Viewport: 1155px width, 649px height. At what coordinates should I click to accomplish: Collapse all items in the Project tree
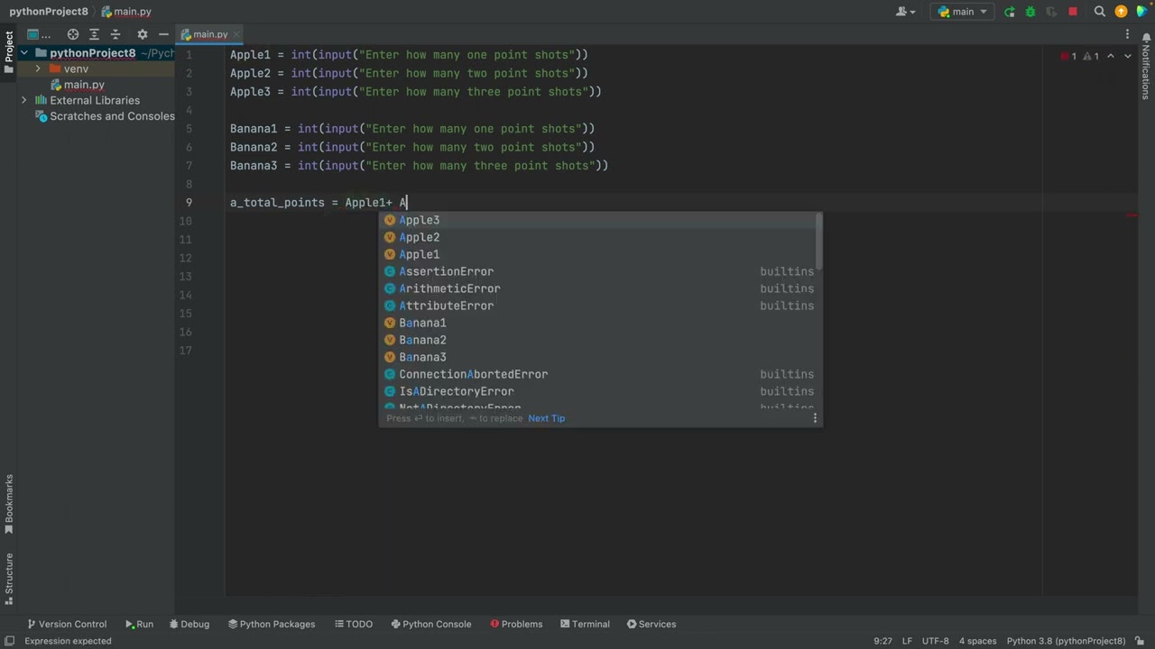(x=115, y=34)
